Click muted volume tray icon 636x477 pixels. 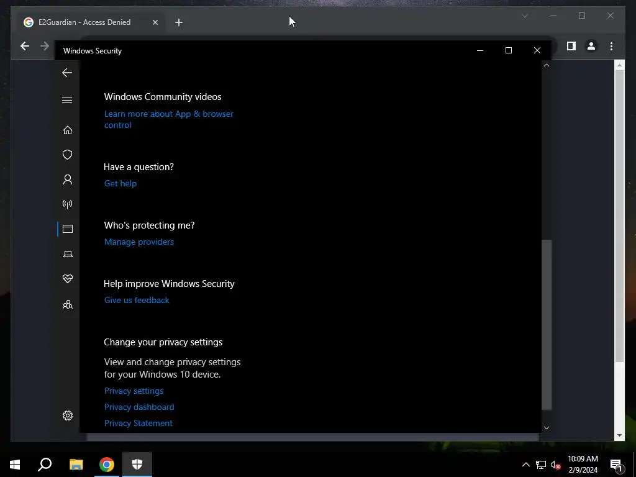(555, 465)
